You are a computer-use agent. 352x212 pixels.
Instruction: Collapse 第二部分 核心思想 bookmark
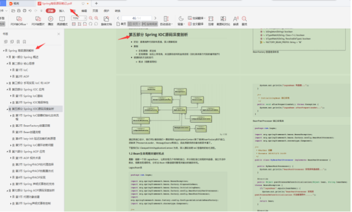[7, 64]
